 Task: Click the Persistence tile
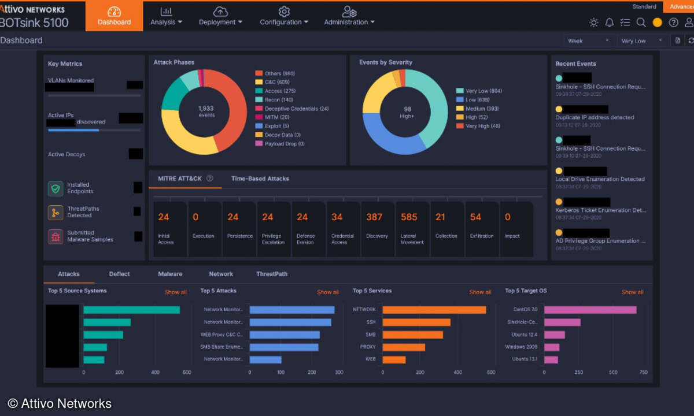239,229
